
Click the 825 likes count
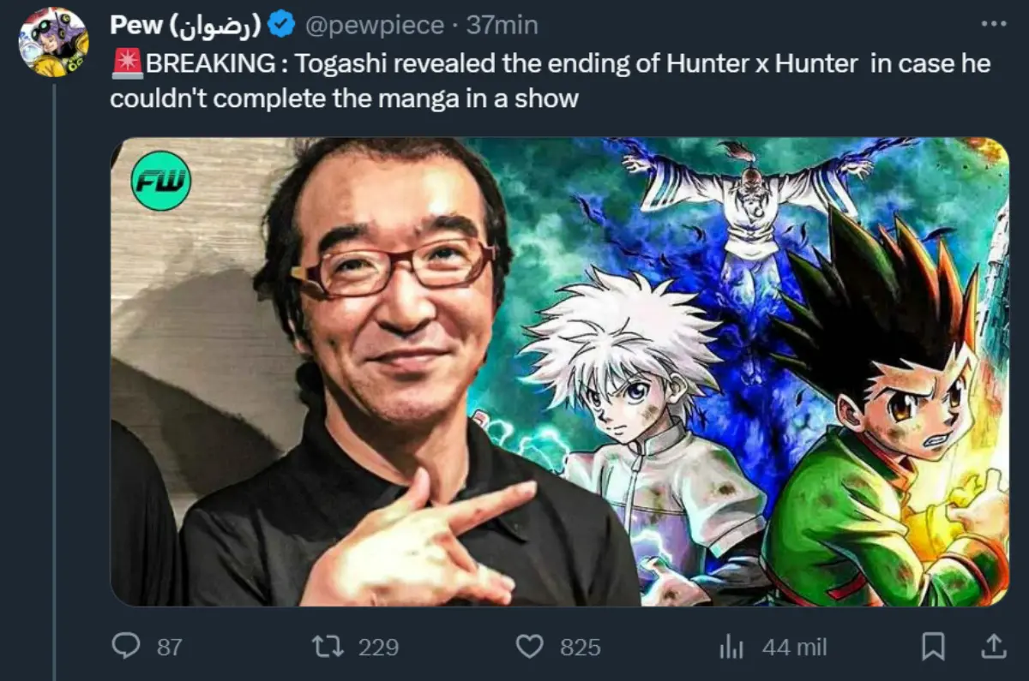pos(581,647)
